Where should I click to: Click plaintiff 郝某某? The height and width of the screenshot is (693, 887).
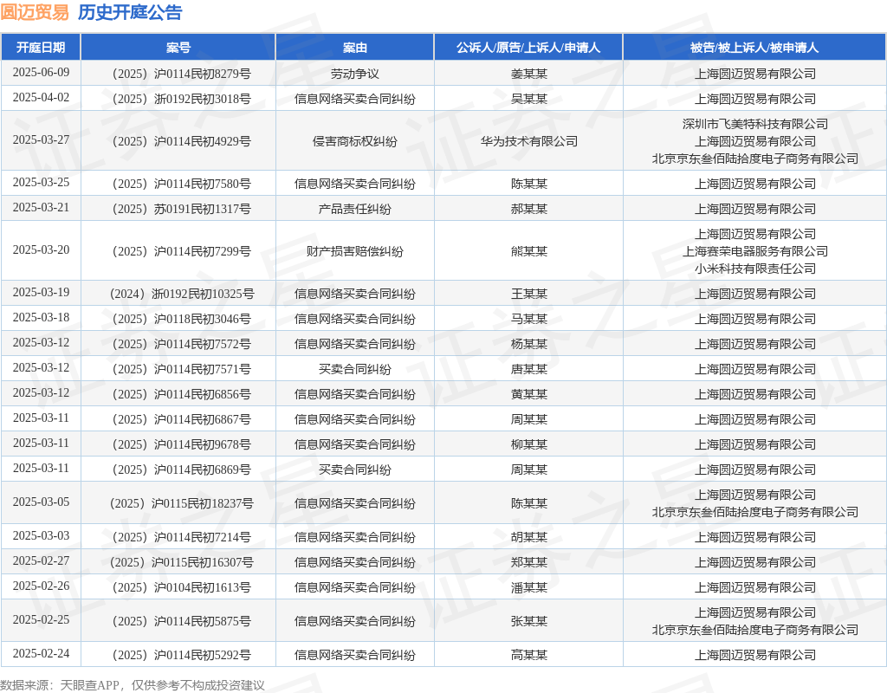(529, 209)
